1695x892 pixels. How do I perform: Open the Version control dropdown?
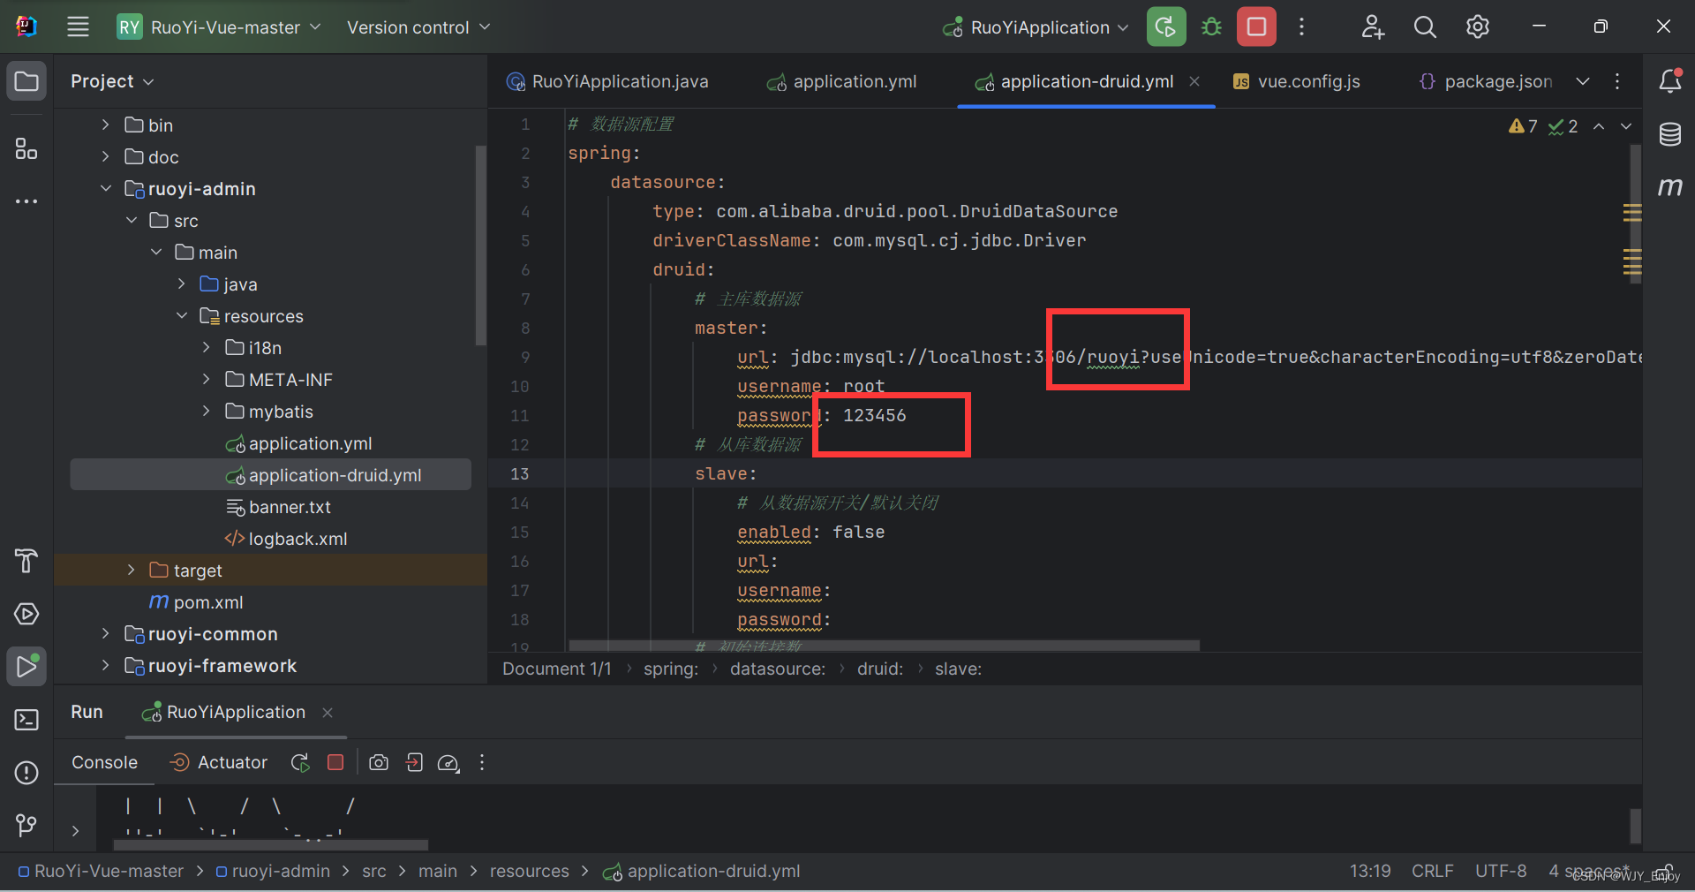pos(418,27)
